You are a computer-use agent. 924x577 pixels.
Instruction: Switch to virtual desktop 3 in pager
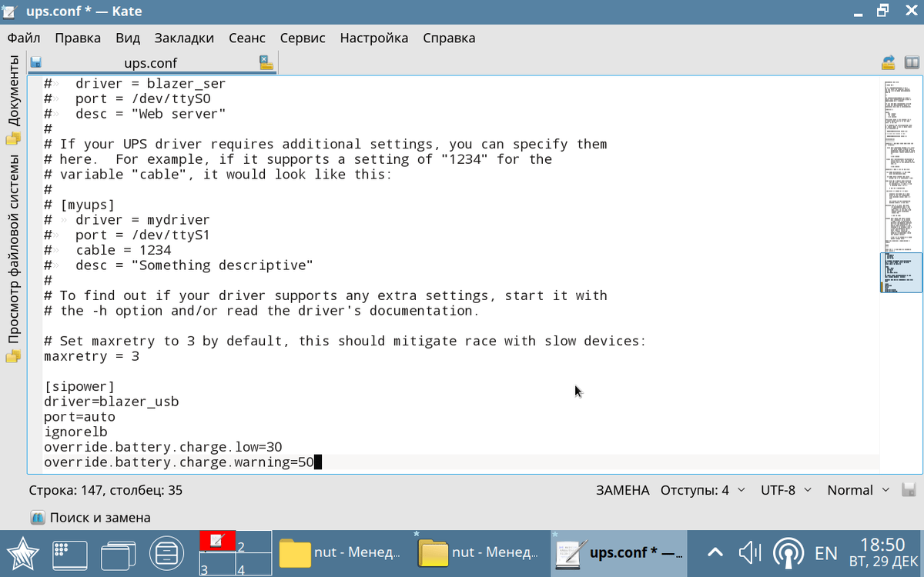click(x=217, y=565)
